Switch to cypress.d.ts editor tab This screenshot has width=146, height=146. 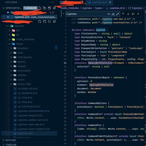pos(99,2)
